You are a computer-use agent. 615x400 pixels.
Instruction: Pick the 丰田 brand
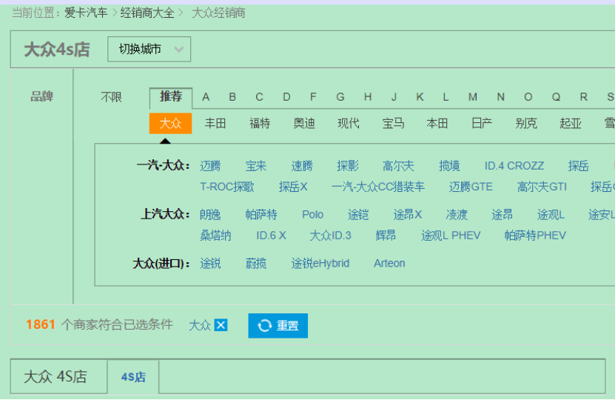click(215, 124)
